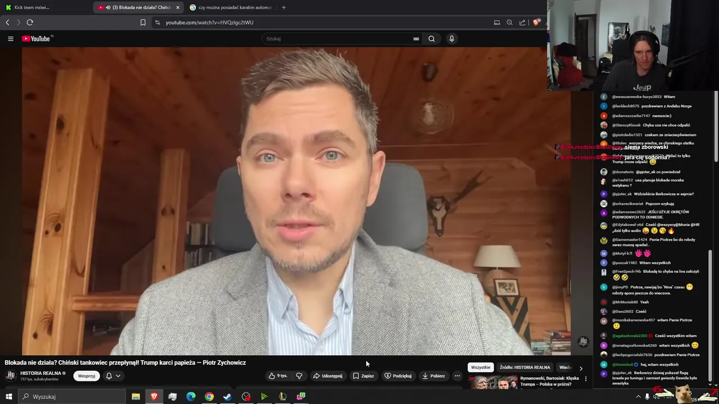
Task: Click @pjoter_ek chat message about Berkowicz w sejmie
Action: [x=653, y=194]
